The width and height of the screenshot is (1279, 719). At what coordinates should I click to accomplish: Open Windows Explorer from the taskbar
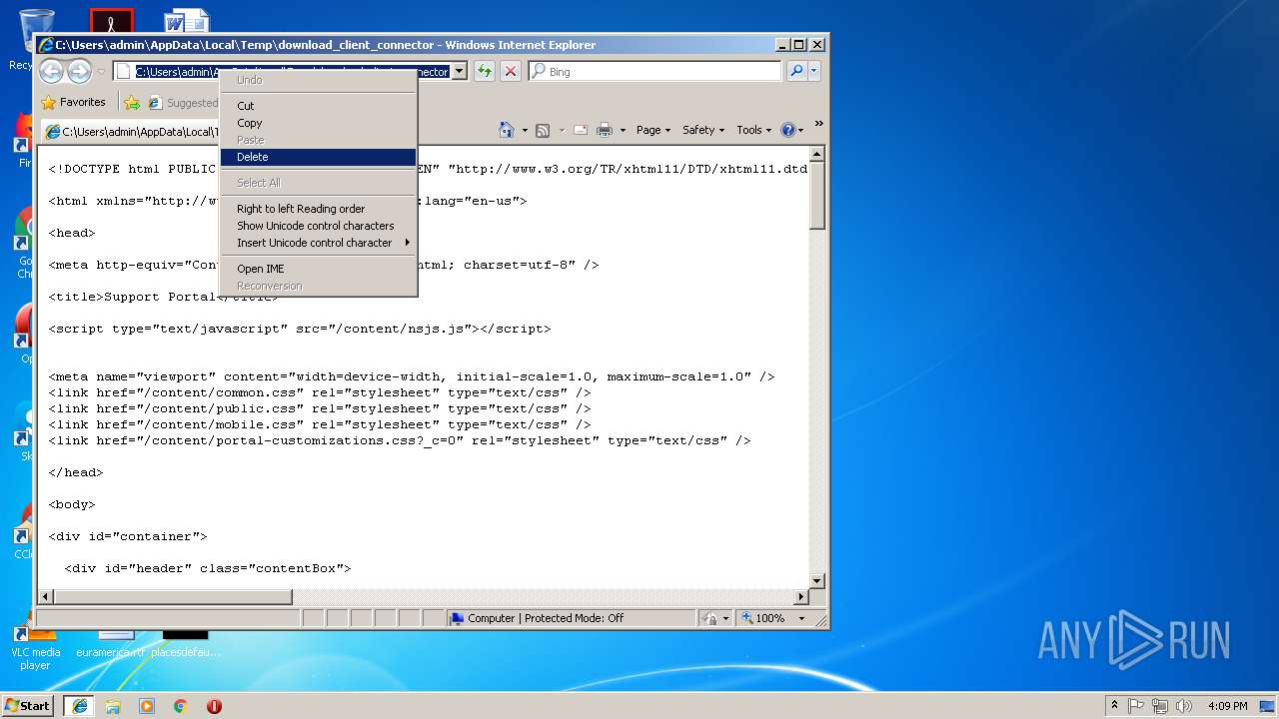(113, 706)
